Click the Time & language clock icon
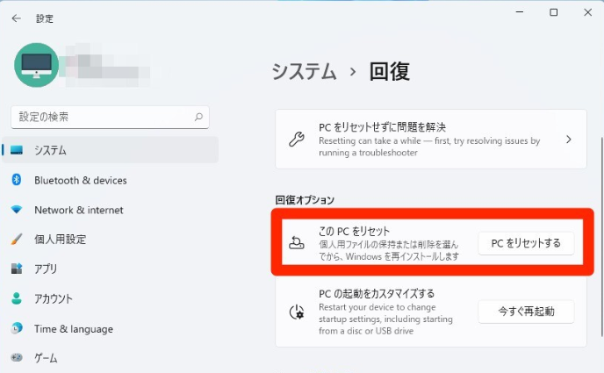The width and height of the screenshot is (604, 373). (17, 328)
